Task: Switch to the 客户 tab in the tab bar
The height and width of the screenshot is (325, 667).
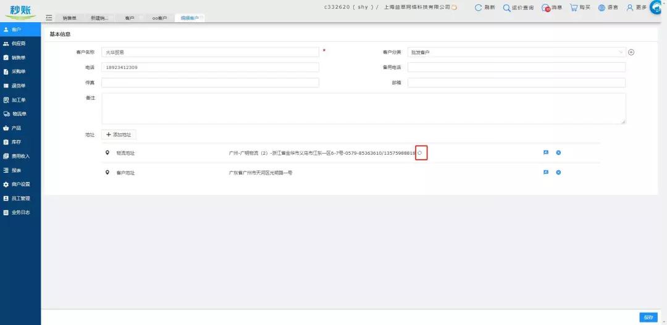Action: click(130, 19)
